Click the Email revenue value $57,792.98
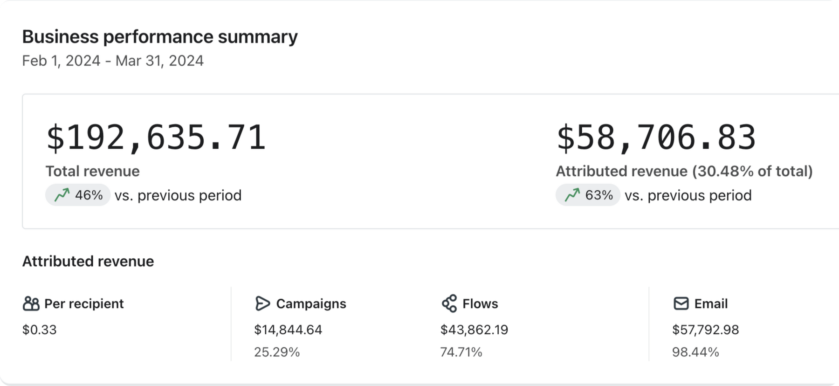839x386 pixels. pos(705,330)
